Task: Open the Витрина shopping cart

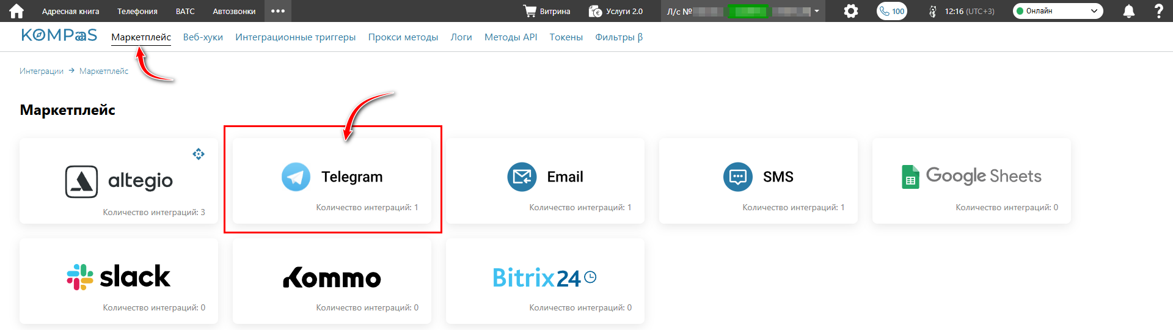Action: tap(547, 11)
